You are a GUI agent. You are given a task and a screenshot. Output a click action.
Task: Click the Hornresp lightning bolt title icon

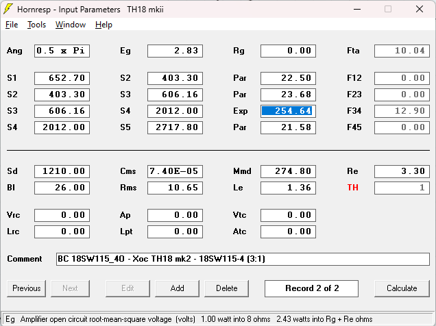[x=8, y=9]
